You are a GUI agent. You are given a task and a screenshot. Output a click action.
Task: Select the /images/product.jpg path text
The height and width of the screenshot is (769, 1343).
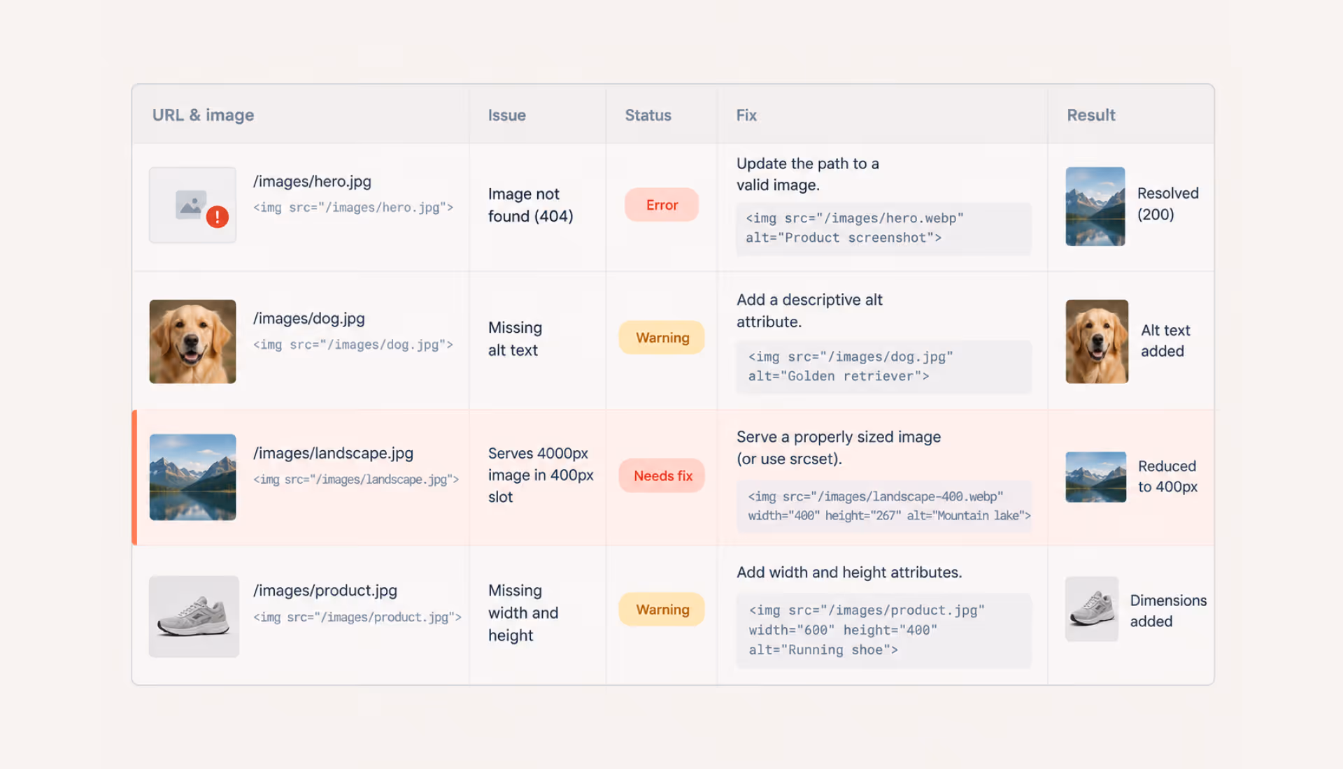[x=325, y=591]
